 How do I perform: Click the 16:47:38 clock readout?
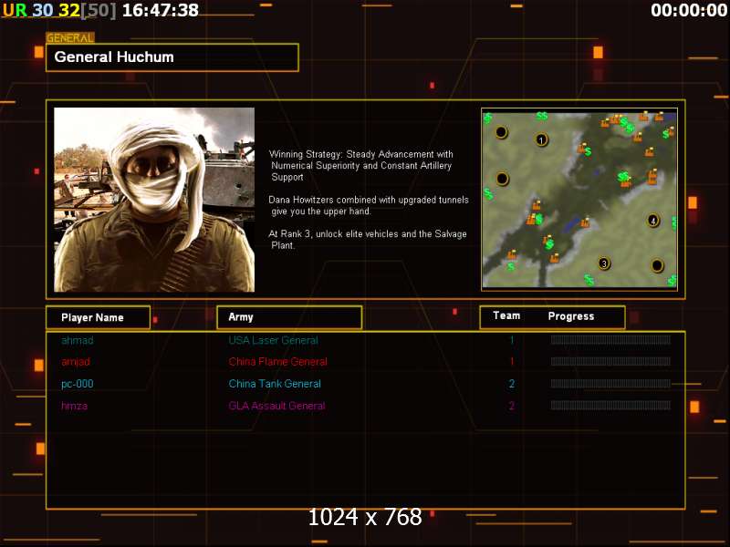click(161, 10)
